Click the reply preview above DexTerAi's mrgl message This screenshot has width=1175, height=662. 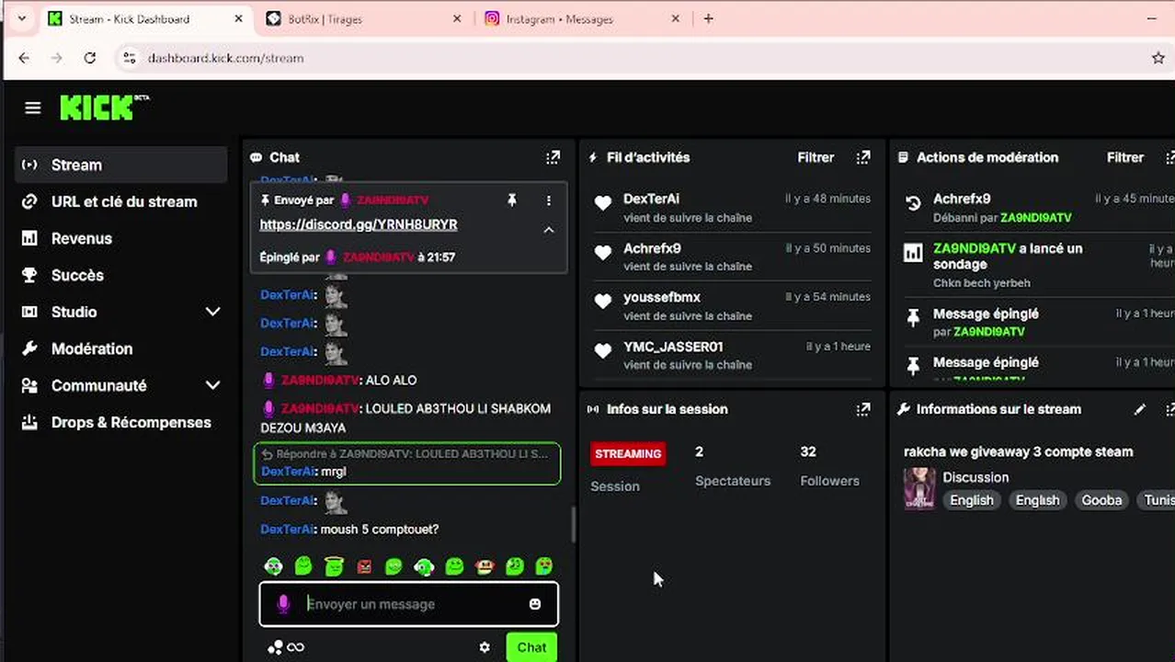(406, 454)
